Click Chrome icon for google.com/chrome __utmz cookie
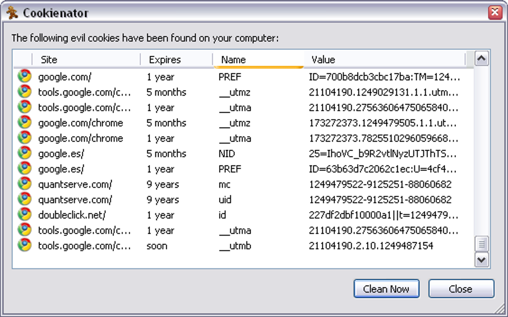Image resolution: width=508 pixels, height=317 pixels. point(24,123)
